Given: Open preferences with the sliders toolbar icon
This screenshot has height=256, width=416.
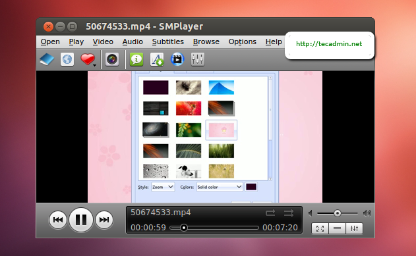Looking at the screenshot, I should pyautogui.click(x=198, y=59).
